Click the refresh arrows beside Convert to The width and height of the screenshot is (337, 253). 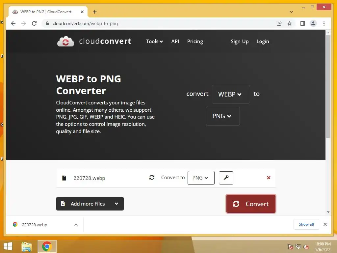152,177
